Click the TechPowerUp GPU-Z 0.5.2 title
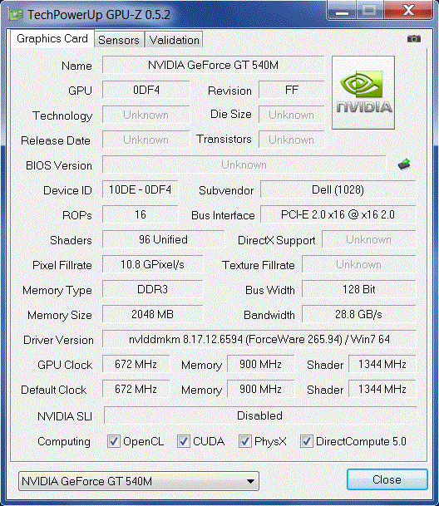439x506 pixels. (98, 14)
